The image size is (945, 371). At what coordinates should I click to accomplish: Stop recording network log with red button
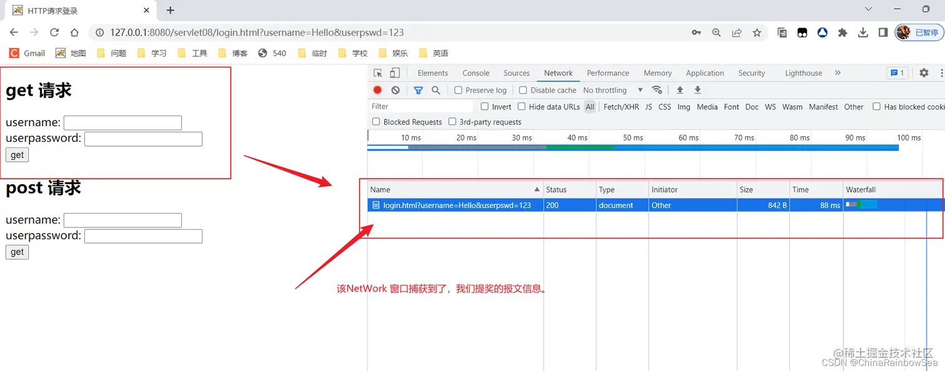click(377, 90)
